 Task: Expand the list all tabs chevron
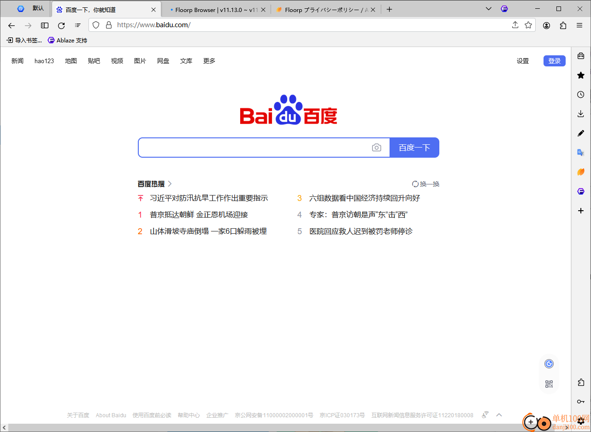tap(489, 9)
